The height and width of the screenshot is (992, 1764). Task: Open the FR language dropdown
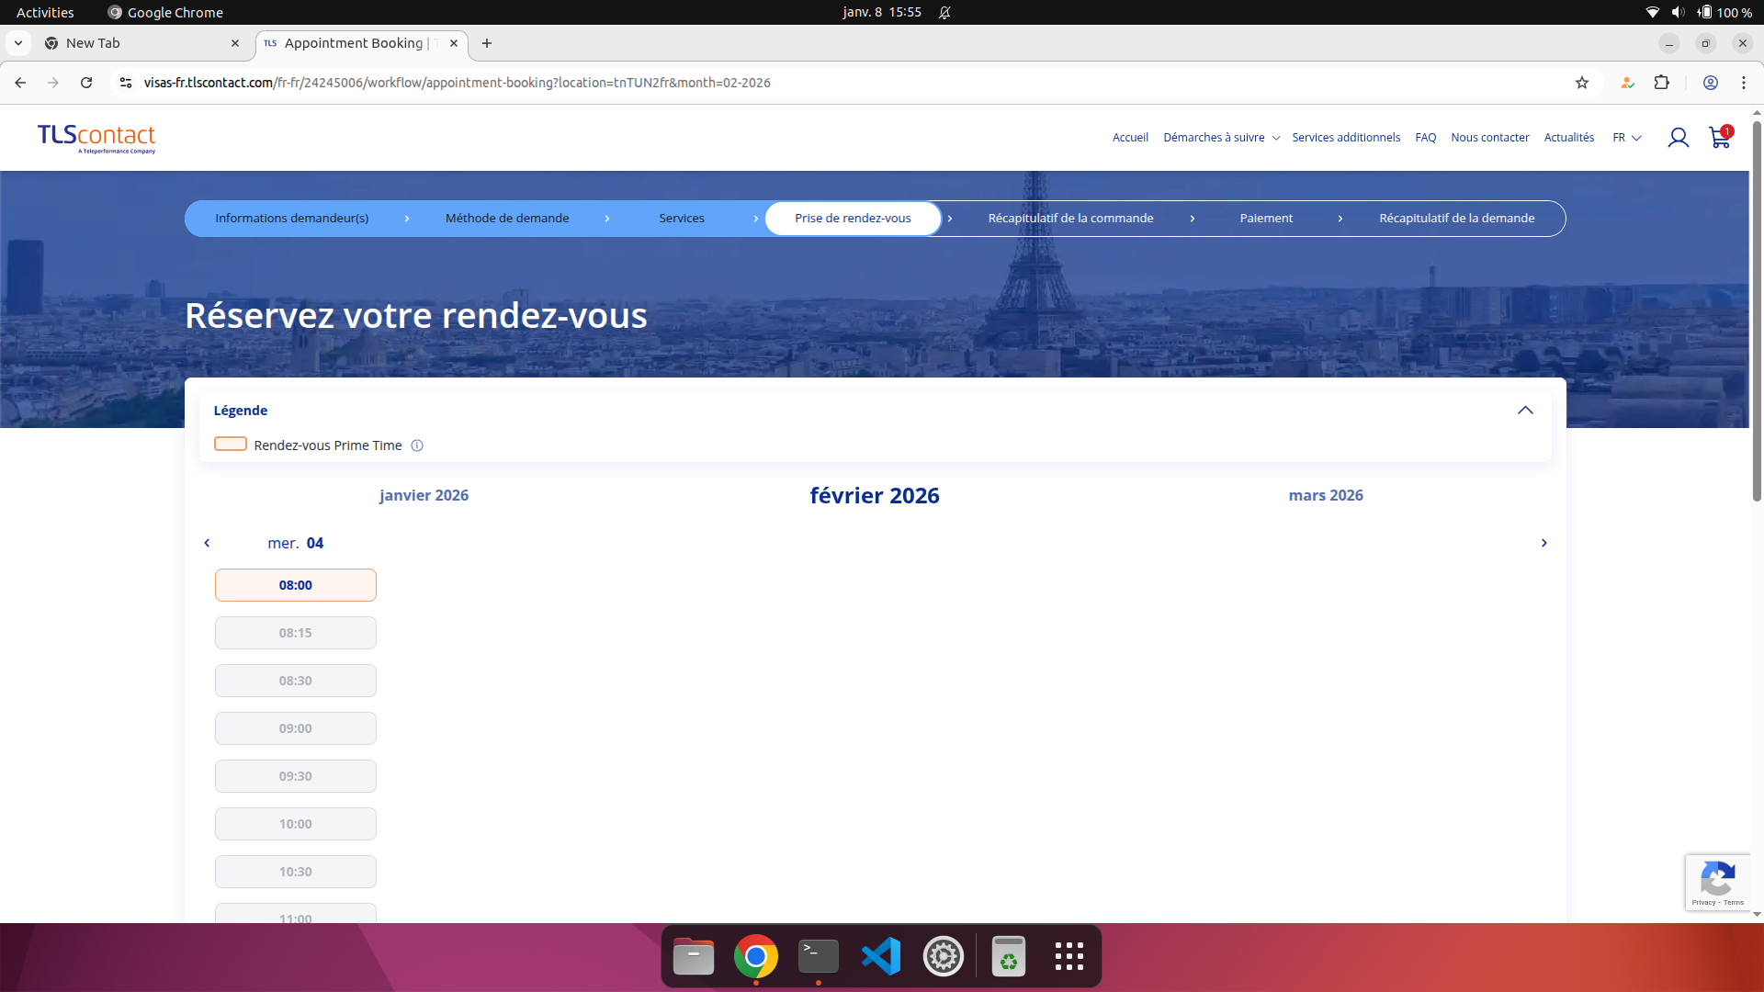[x=1626, y=138]
